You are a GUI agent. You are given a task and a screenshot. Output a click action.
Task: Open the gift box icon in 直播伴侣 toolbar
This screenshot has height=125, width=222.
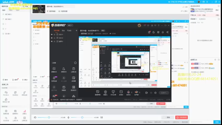(x=149, y=32)
